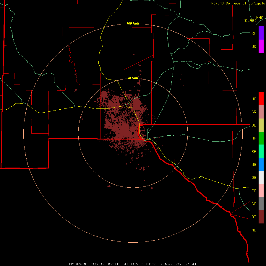Click the RA legend color swatch
Screen dimensions: 266x266
coord(261,151)
